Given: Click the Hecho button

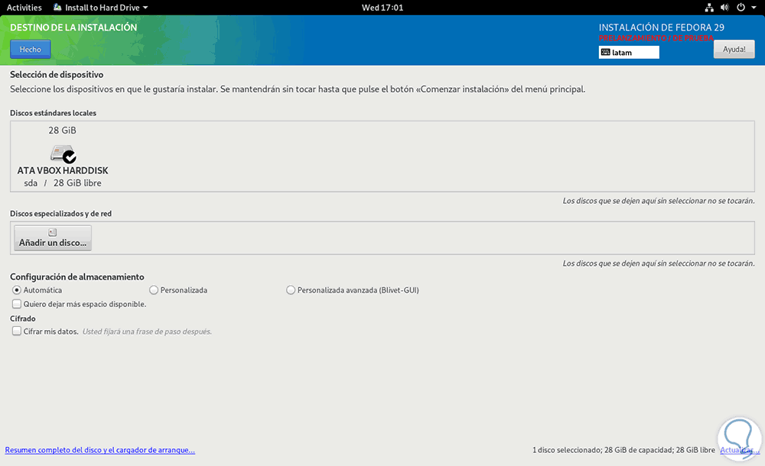Looking at the screenshot, I should coord(31,49).
